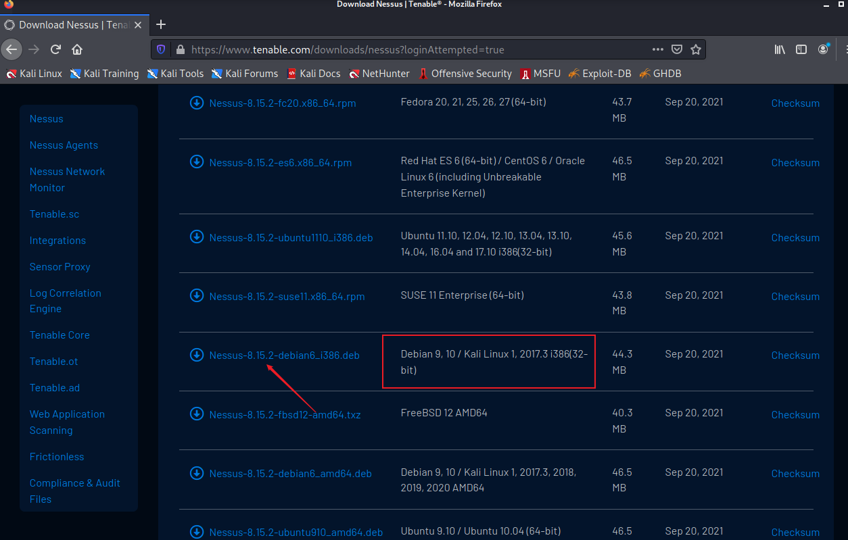Click download icon for Nessus-8.15.2-es6 rpm
This screenshot has height=540, width=848.
tap(197, 162)
